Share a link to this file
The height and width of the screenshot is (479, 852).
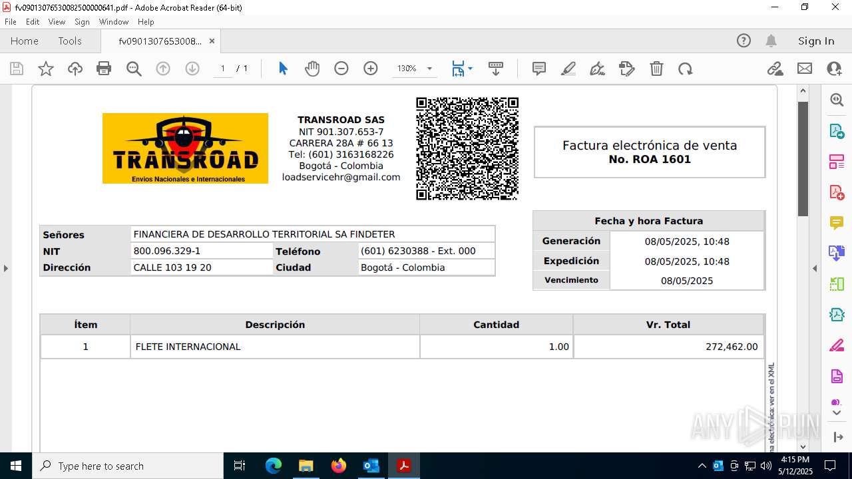[775, 69]
